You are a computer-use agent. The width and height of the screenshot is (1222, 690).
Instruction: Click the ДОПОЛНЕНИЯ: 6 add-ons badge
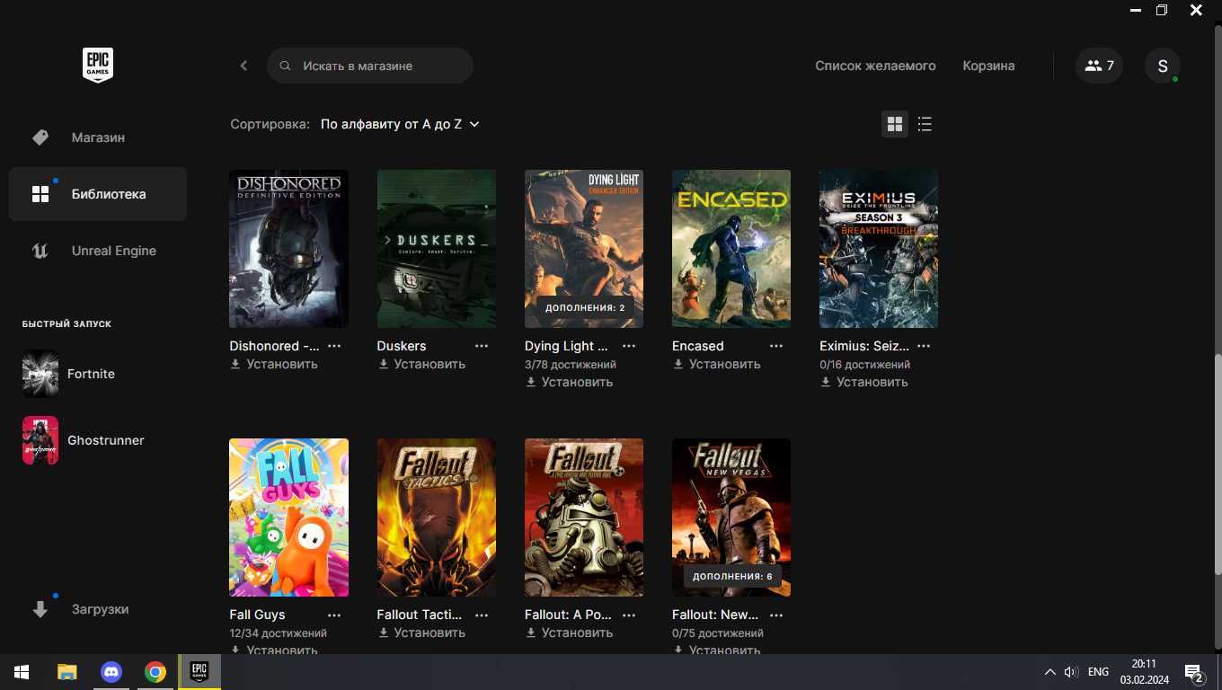(732, 576)
